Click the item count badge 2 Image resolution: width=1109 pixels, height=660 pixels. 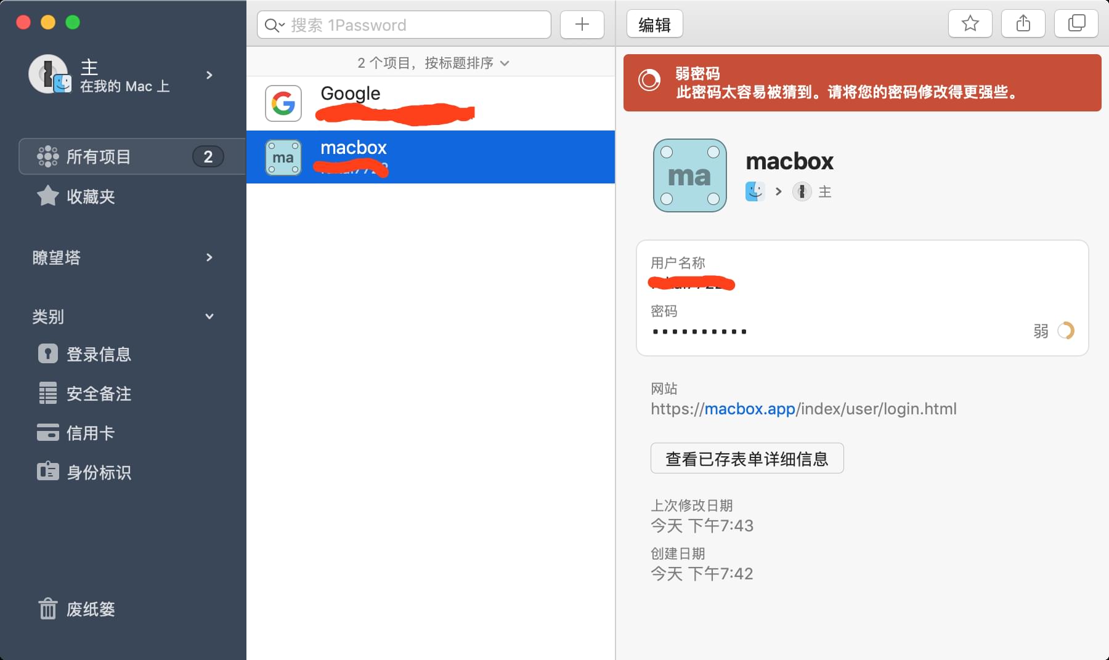tap(208, 156)
